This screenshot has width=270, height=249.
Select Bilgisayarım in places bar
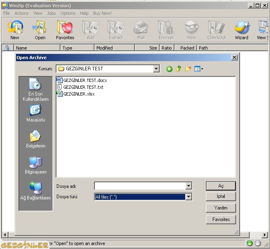coord(36,165)
